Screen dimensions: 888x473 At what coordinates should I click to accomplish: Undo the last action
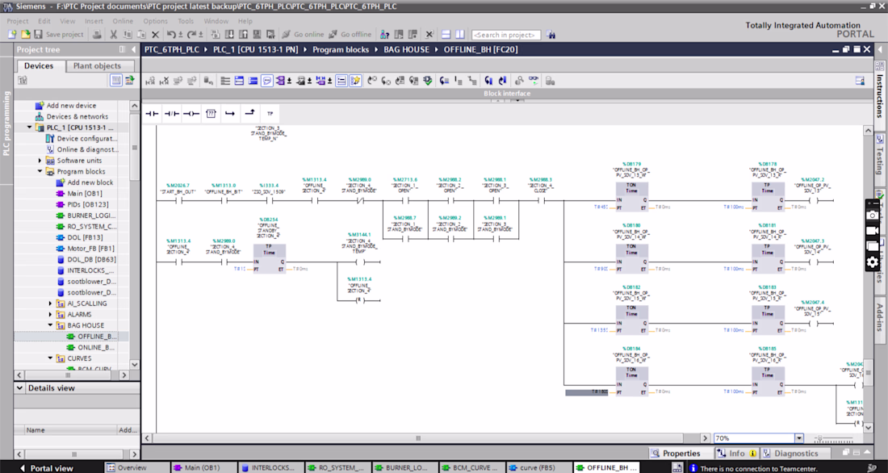click(172, 35)
